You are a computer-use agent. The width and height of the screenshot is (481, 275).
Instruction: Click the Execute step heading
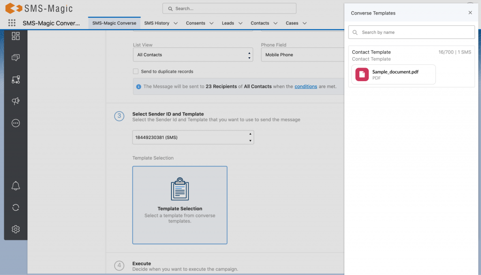[142, 263]
